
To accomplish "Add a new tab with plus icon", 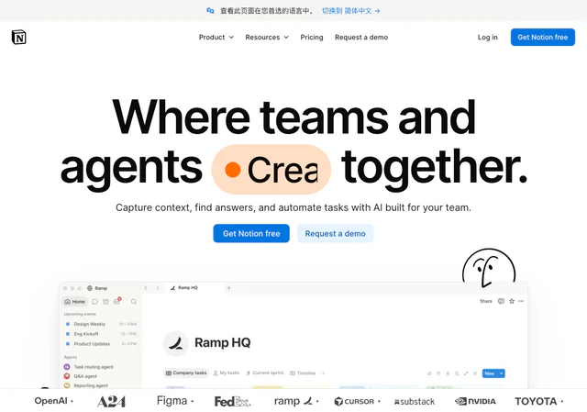I will click(228, 287).
